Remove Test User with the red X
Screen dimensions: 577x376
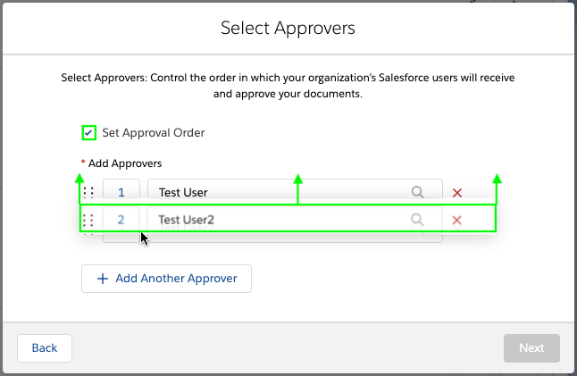pos(457,192)
